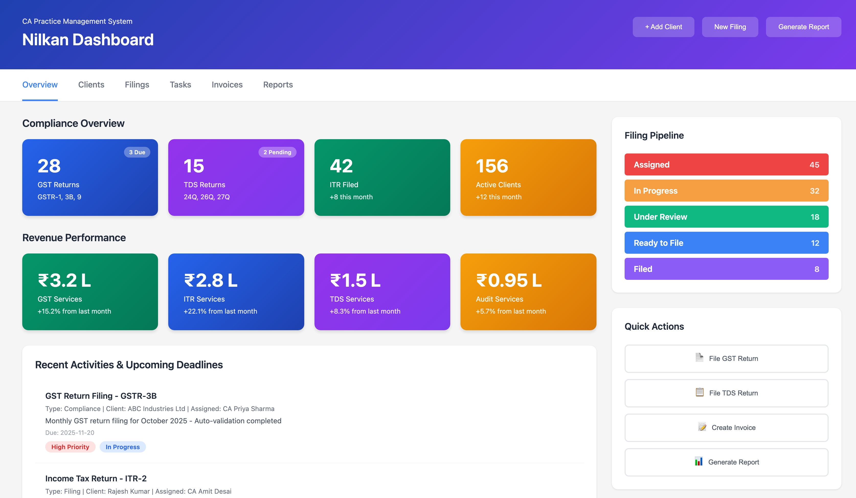Image resolution: width=856 pixels, height=498 pixels.
Task: Click the '3 Due' badge on GST Returns
Action: pos(137,152)
